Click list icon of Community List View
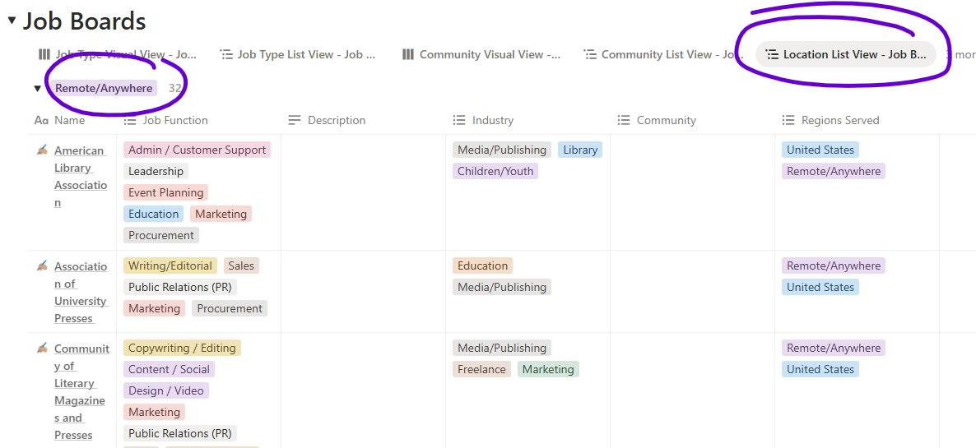This screenshot has height=448, width=976. 590,55
